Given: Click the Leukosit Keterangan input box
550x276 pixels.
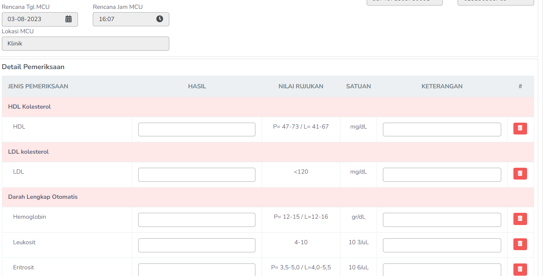Looking at the screenshot, I should pyautogui.click(x=442, y=245).
